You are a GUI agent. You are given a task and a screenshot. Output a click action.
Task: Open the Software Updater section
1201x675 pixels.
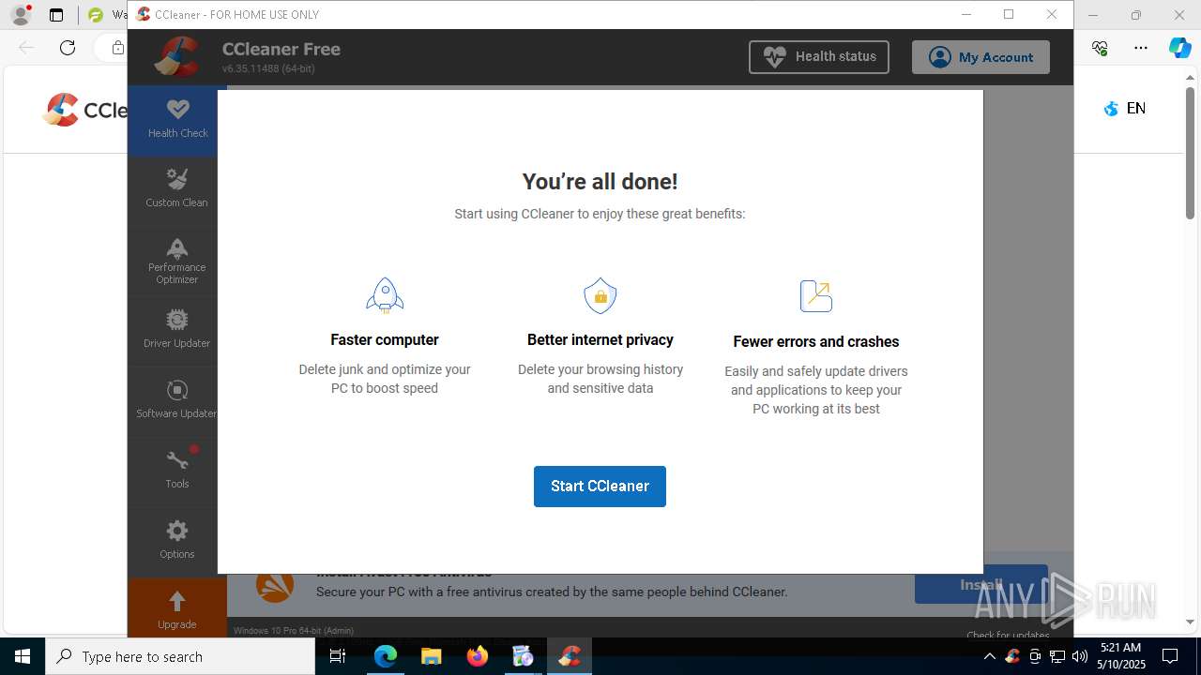click(176, 400)
